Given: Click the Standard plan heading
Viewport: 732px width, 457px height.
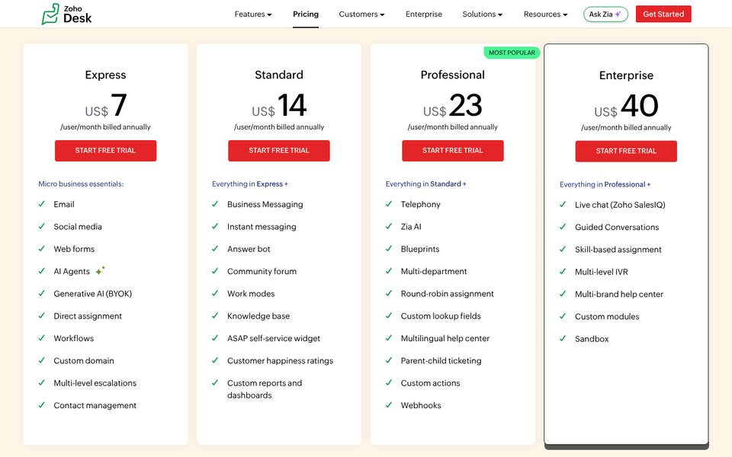Looking at the screenshot, I should [x=279, y=75].
